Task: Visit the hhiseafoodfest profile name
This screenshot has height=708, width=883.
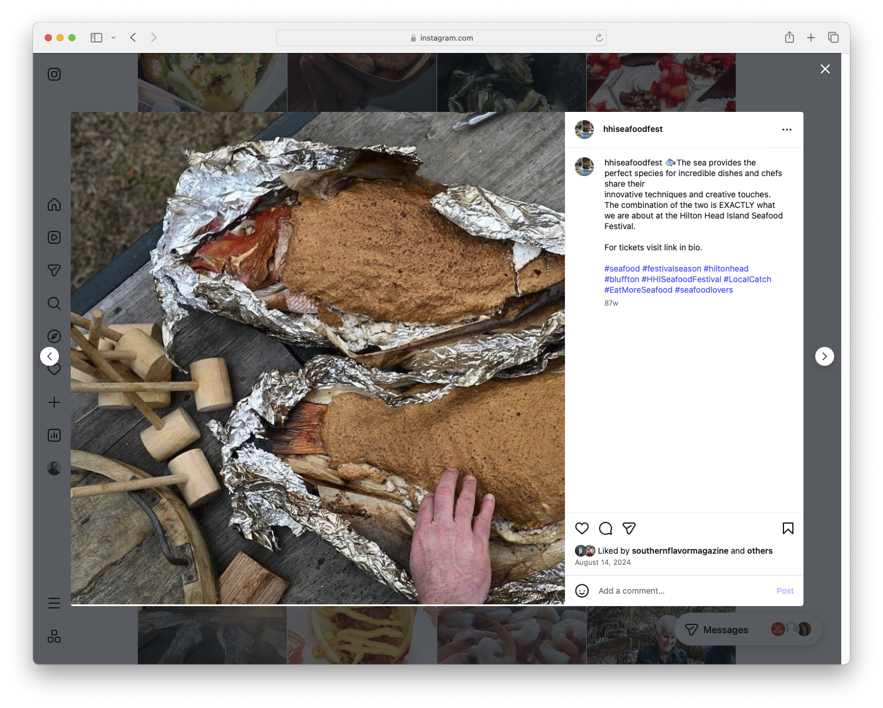Action: click(633, 129)
